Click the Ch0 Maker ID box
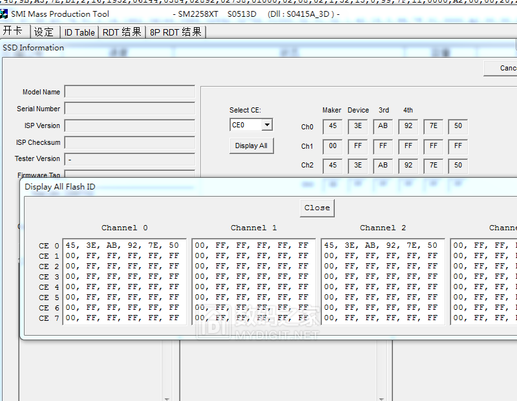The height and width of the screenshot is (401, 517). point(333,126)
